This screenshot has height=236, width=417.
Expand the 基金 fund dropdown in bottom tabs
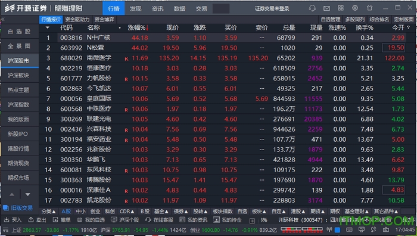[161, 212]
